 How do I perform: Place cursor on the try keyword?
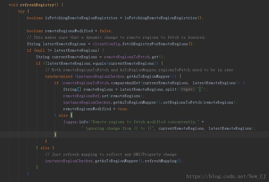pos(21,12)
